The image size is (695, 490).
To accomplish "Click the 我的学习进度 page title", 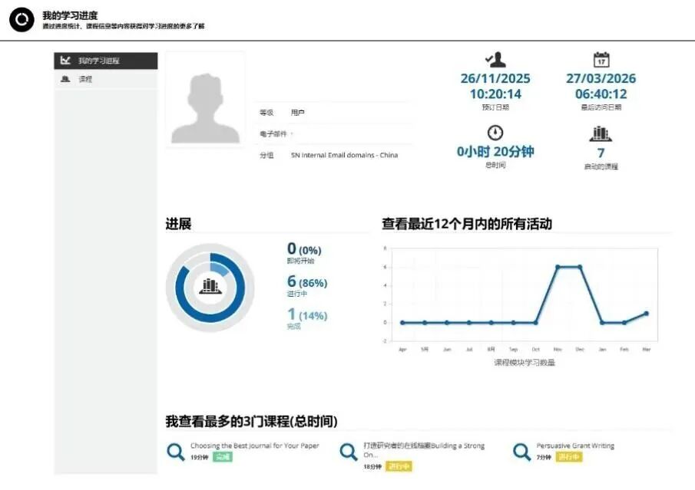I will (70, 15).
